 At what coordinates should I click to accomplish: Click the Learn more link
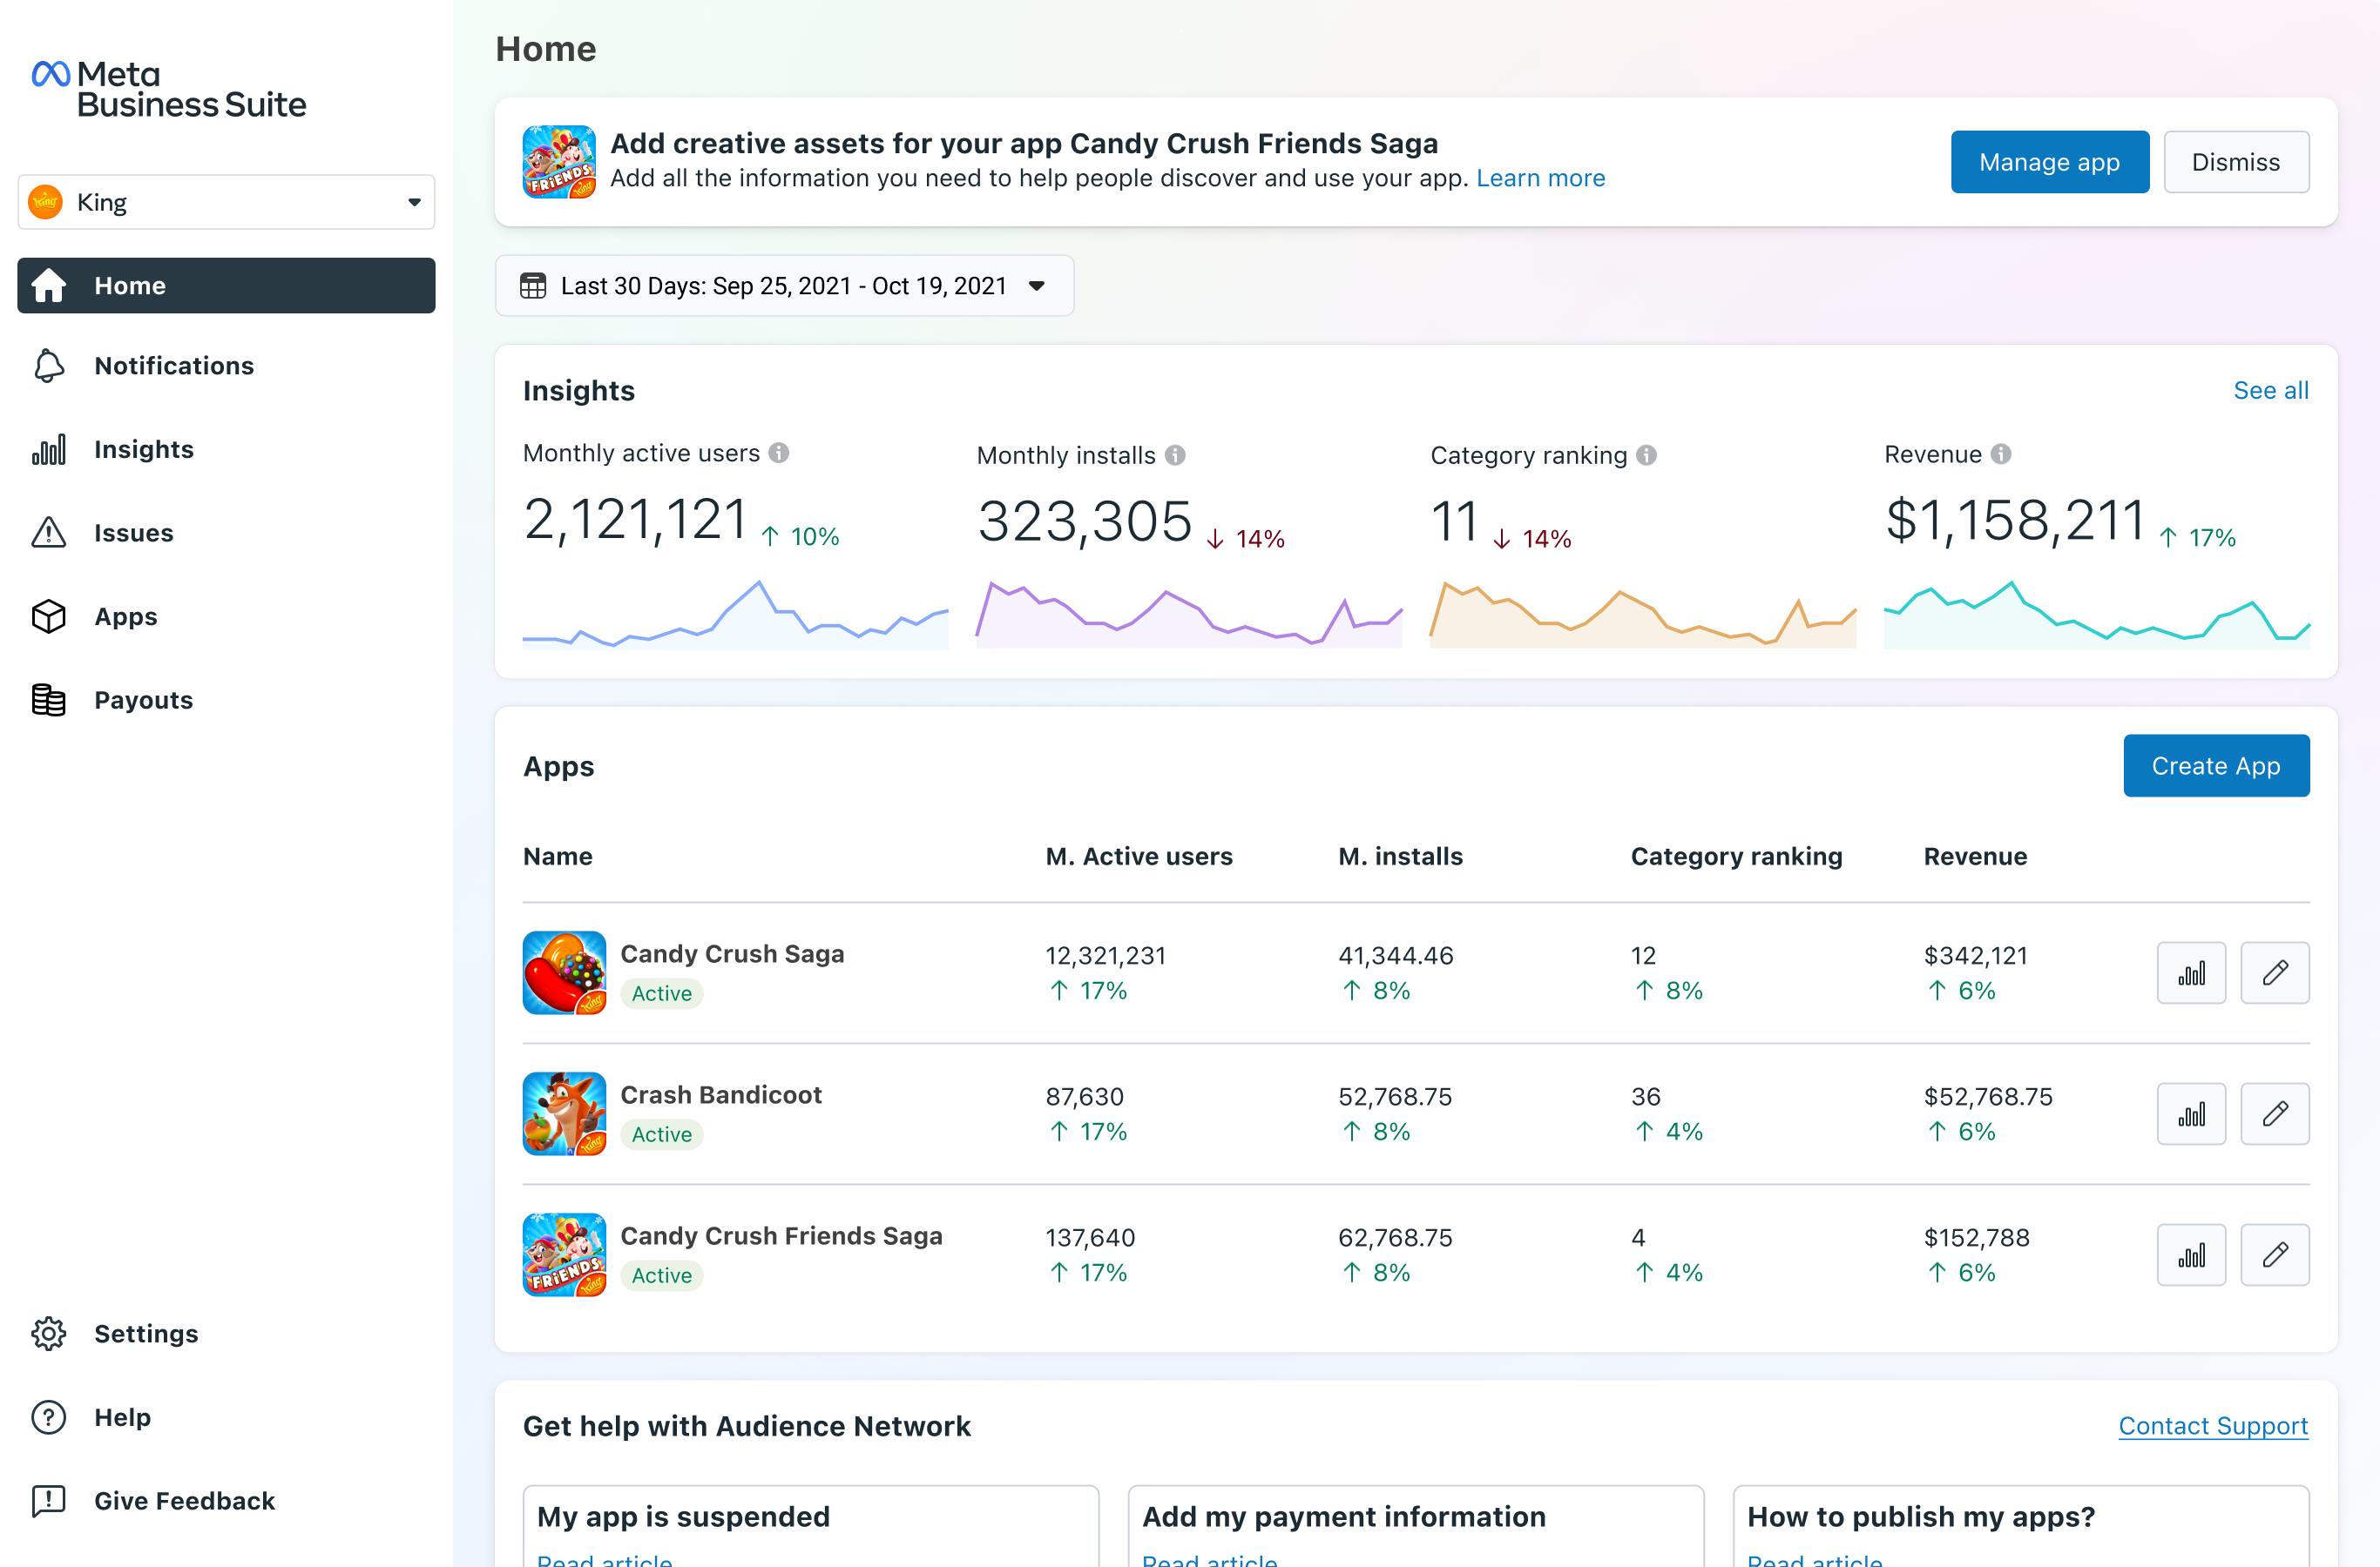pyautogui.click(x=1540, y=178)
